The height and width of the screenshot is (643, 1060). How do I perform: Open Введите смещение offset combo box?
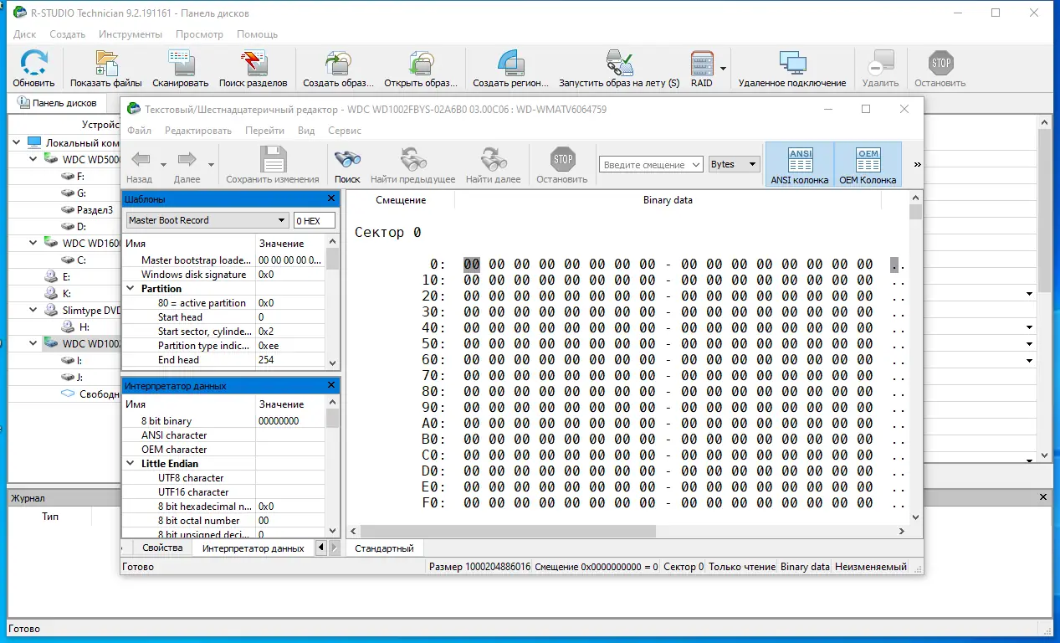point(651,165)
